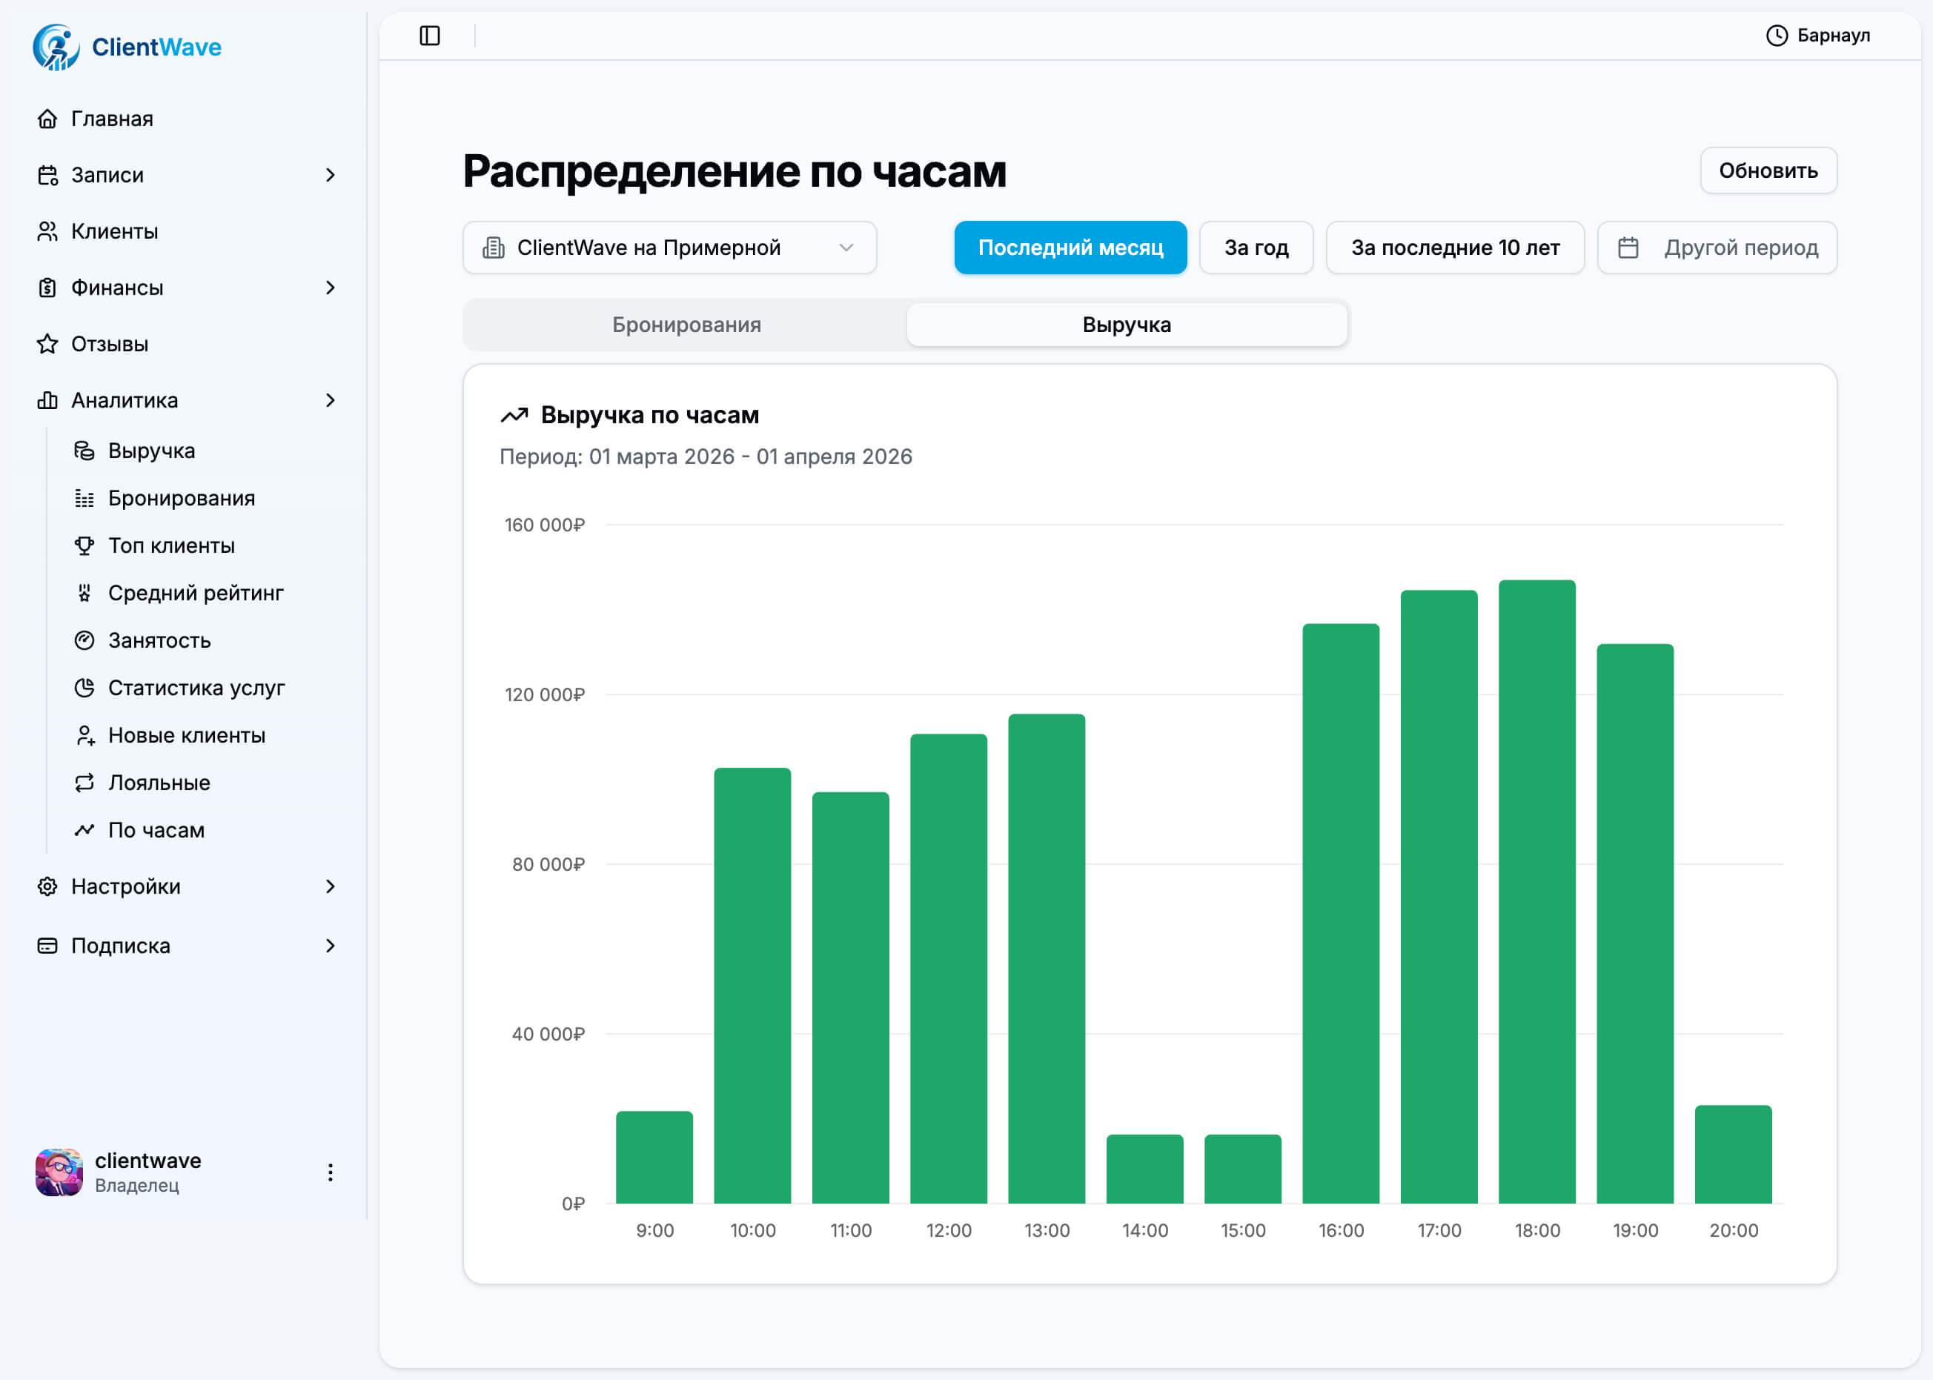
Task: Open the Главная home icon in sidebar
Action: click(48, 118)
